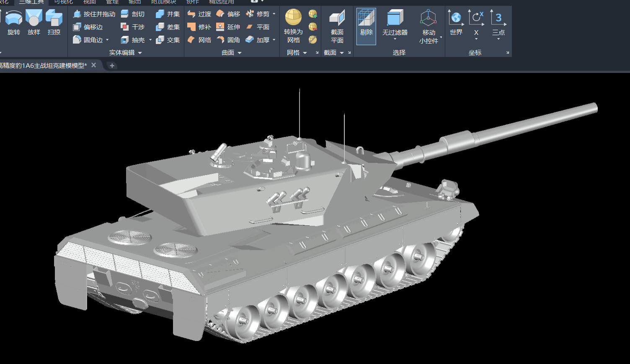Click the mesh sphere icon with green plus

313,14
